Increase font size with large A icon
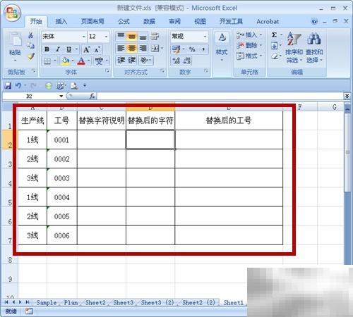Screen dimensions: 353x317 [86, 49]
